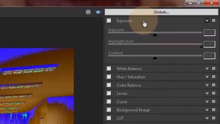This screenshot has height=124, width=220.
Task: Open the Background Image options menu icon
Action: click(214, 110)
